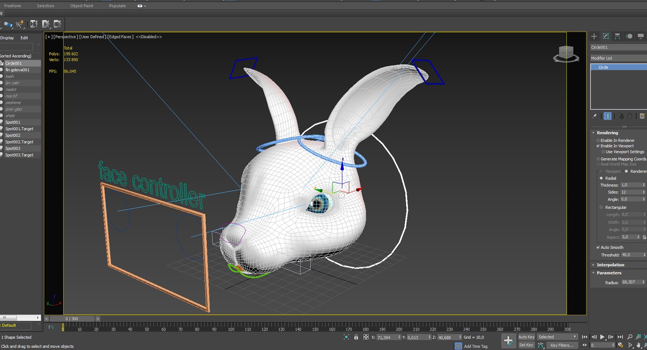Image resolution: width=647 pixels, height=350 pixels.
Task: Step to the previous frame
Action: (594, 337)
